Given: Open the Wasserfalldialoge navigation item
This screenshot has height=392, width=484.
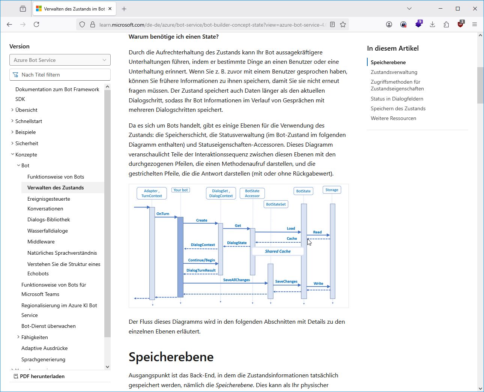Looking at the screenshot, I should point(48,231).
